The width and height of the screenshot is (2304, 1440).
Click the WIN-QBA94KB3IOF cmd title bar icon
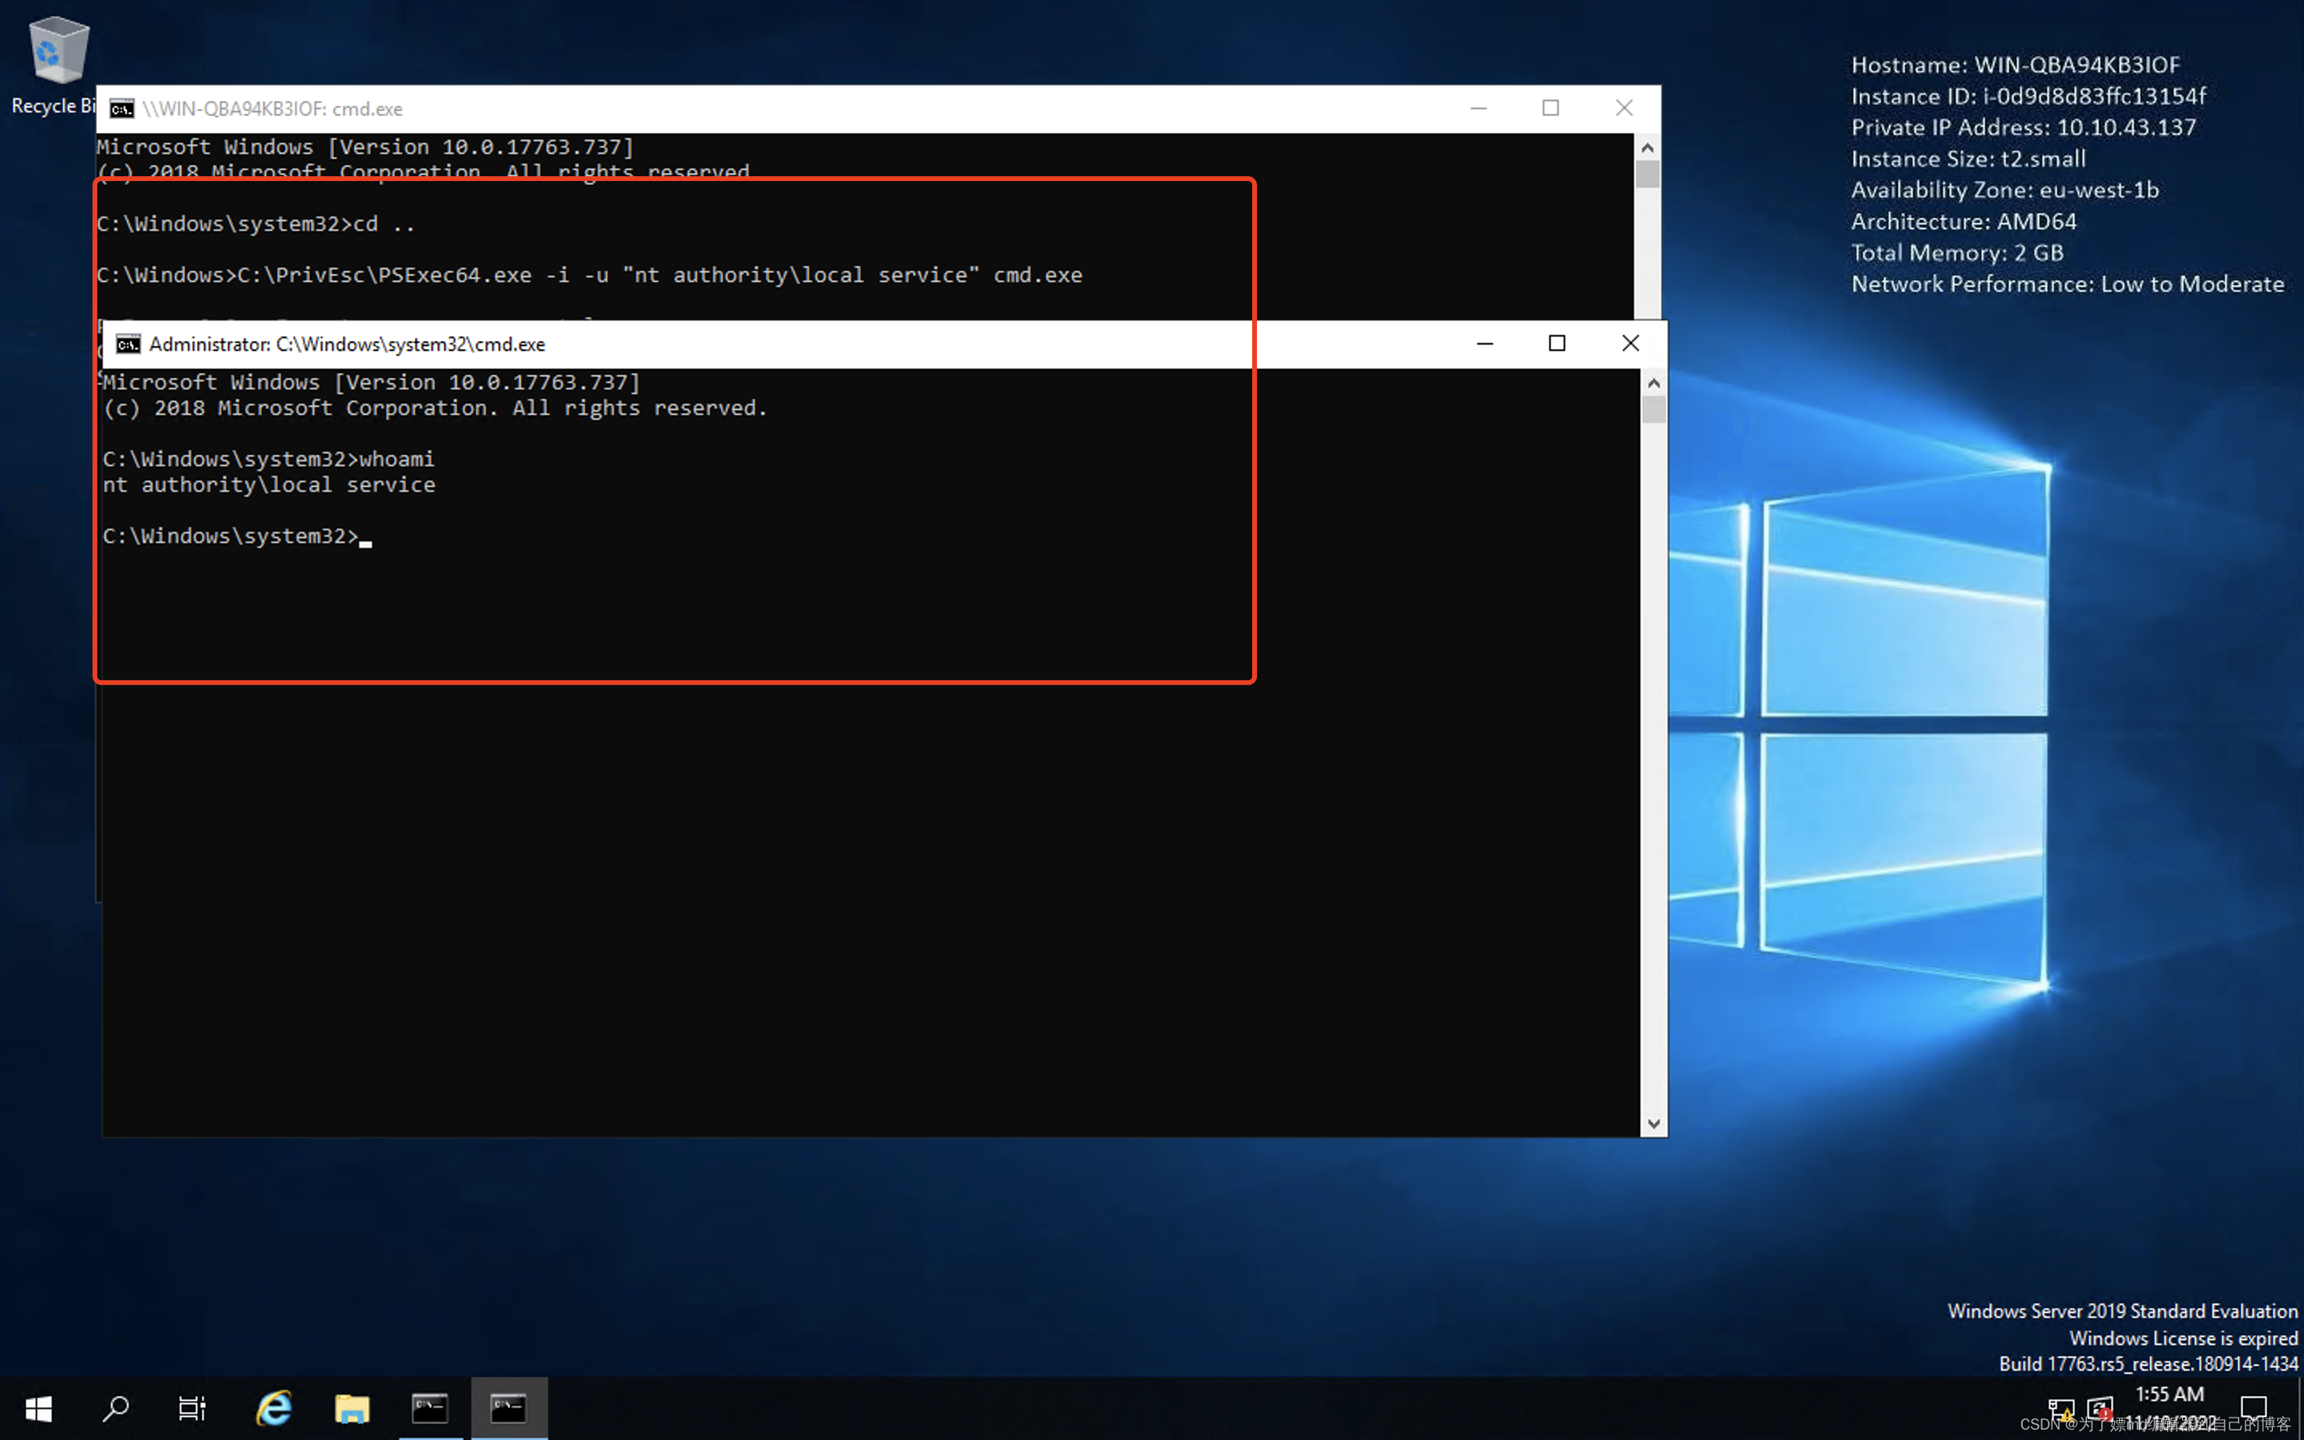[121, 109]
